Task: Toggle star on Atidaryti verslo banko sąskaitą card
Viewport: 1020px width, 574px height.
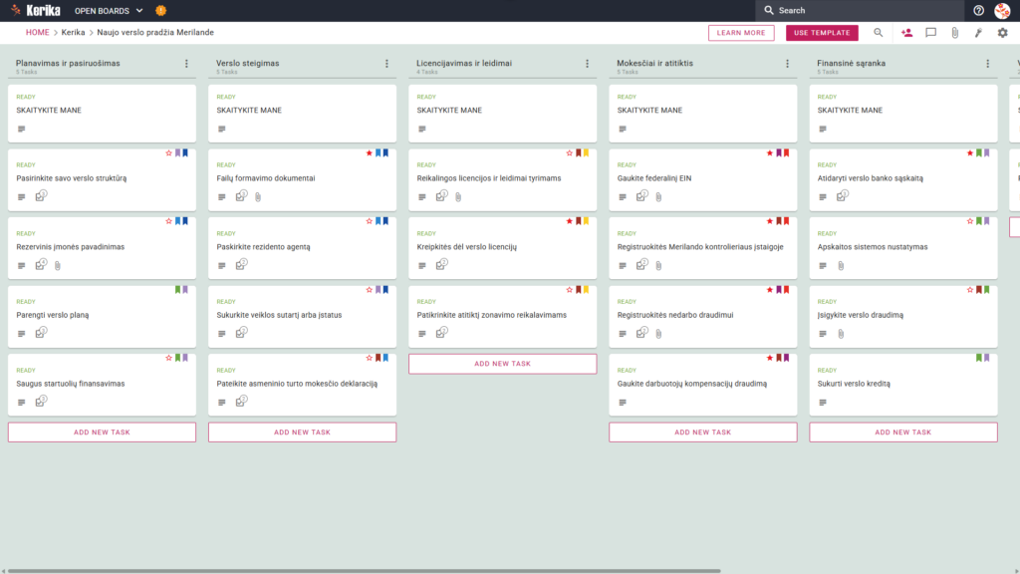Action: tap(970, 152)
